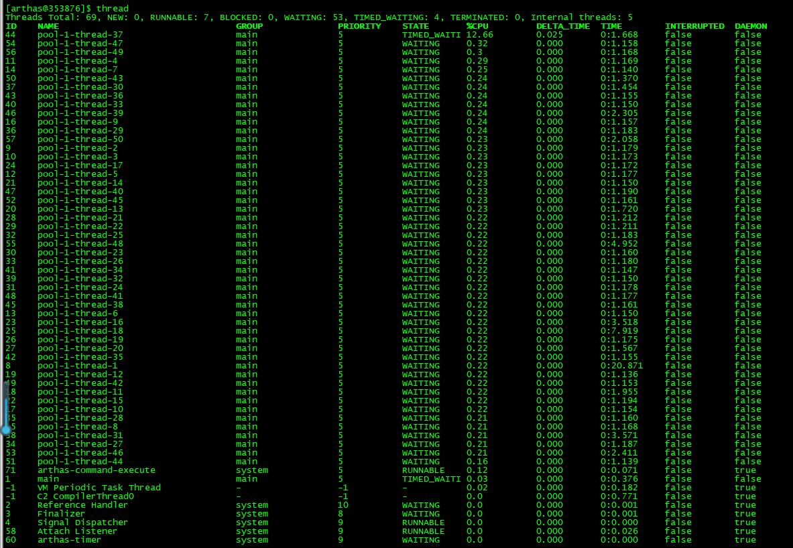The height and width of the screenshot is (548, 793).
Task: Click the blue slider handle at left edge
Action: [x=6, y=429]
